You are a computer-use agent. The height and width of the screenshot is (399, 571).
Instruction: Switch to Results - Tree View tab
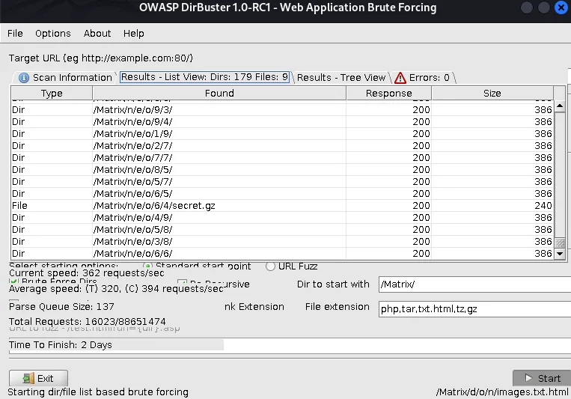pos(341,78)
